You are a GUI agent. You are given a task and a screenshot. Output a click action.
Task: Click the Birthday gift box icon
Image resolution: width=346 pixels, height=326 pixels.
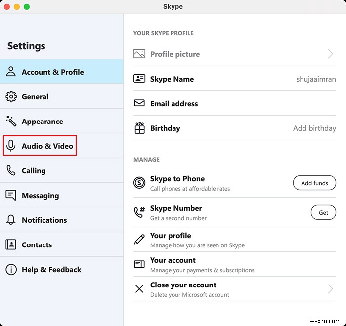click(139, 128)
